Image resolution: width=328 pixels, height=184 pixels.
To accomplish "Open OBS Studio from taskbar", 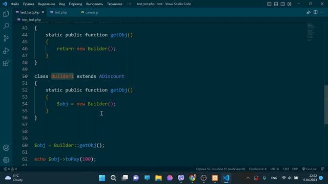I will [203, 178].
